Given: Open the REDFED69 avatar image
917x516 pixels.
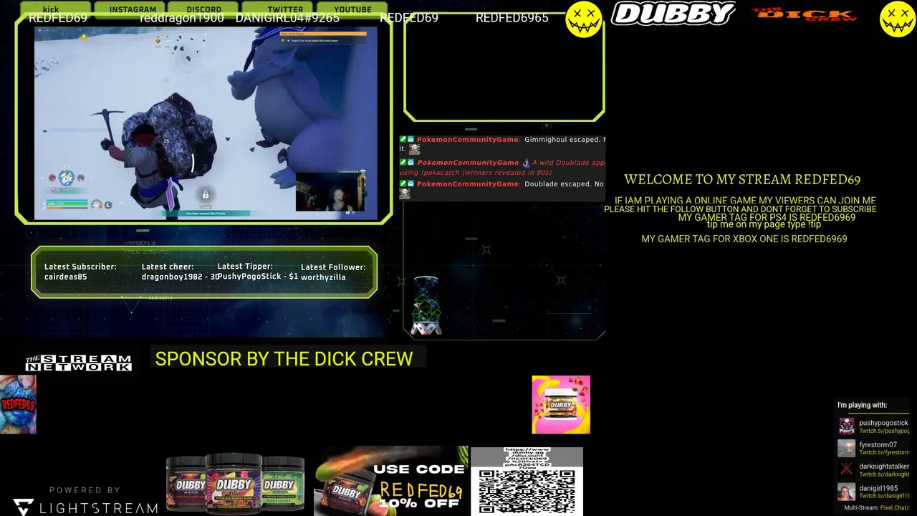Looking at the screenshot, I should (x=18, y=404).
